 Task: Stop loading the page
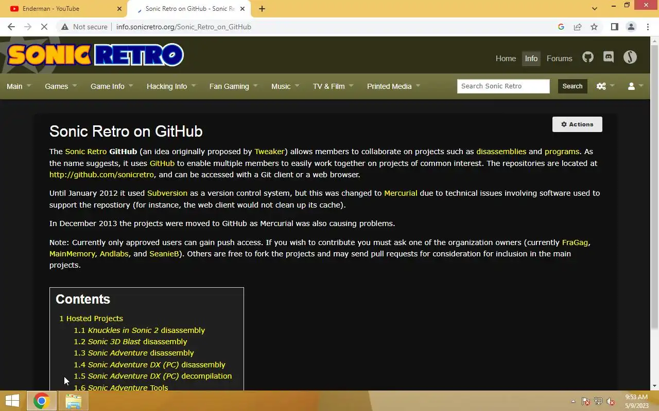[x=44, y=27]
